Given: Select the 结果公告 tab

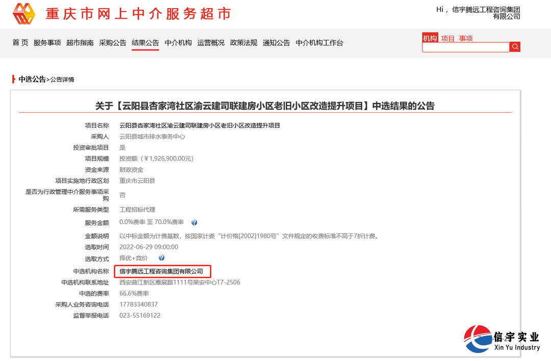Looking at the screenshot, I should 145,43.
